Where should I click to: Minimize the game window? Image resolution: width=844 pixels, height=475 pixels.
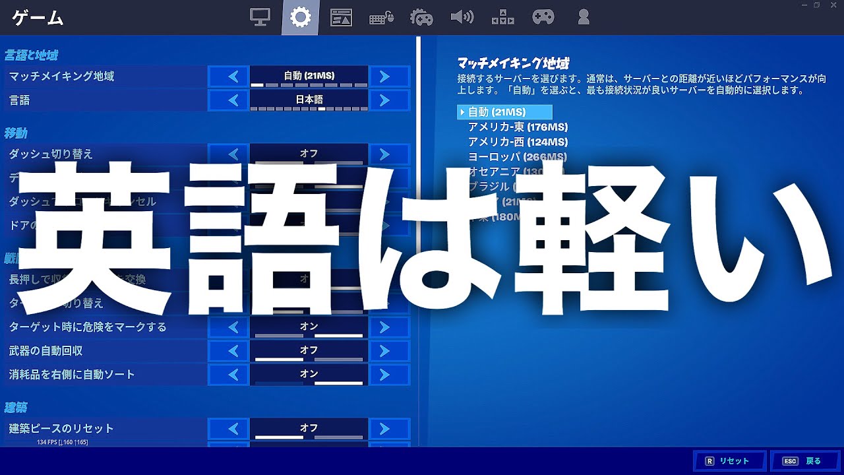point(804,5)
